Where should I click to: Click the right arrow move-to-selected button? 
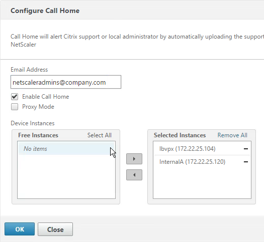pos(134,159)
